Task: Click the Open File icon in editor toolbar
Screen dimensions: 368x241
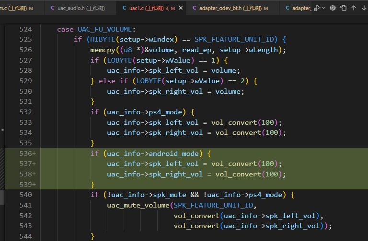Action: 344,8
